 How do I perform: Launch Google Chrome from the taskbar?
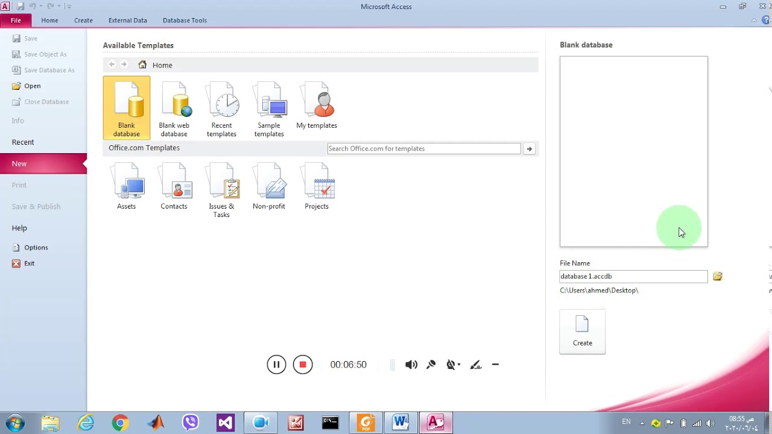pos(120,423)
